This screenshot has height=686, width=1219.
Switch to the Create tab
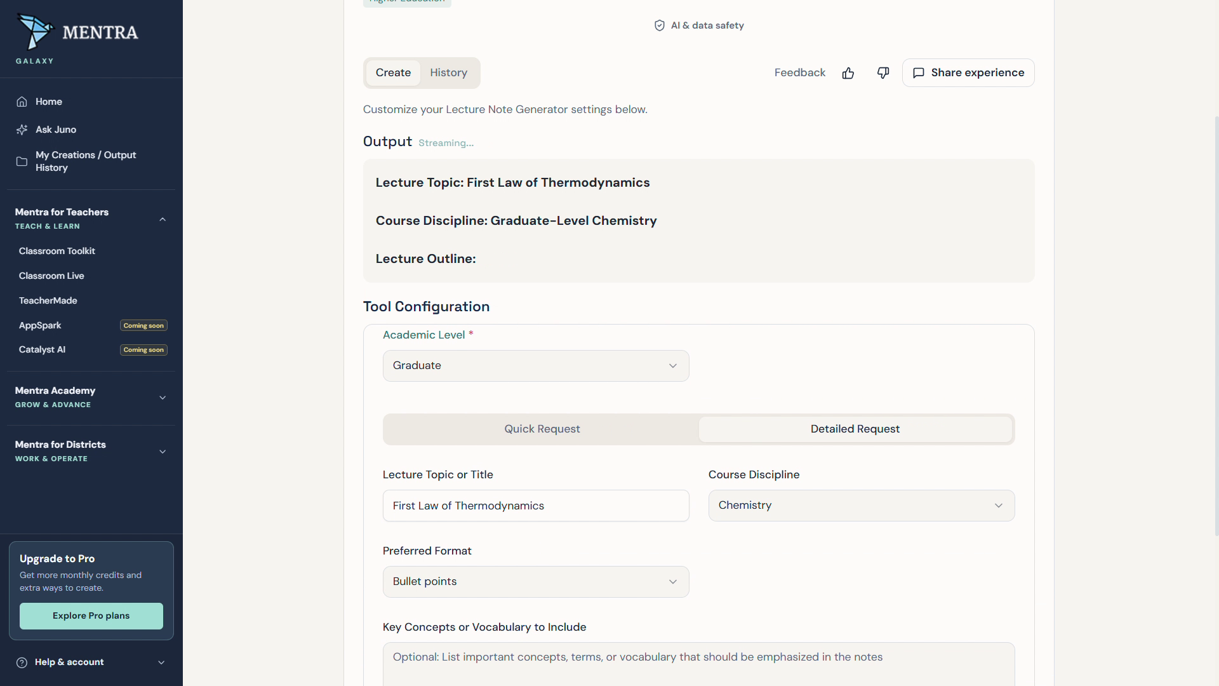(393, 73)
